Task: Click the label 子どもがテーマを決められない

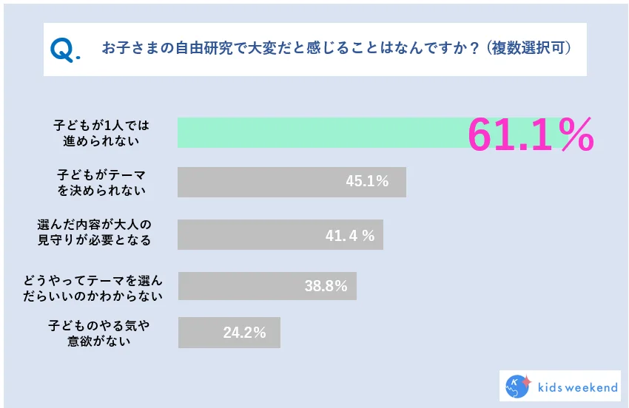Action: (x=101, y=183)
